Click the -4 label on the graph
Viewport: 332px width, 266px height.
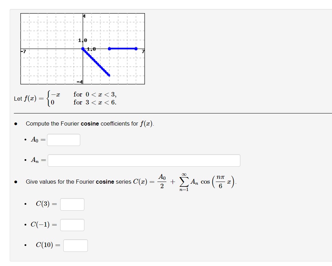79,82
